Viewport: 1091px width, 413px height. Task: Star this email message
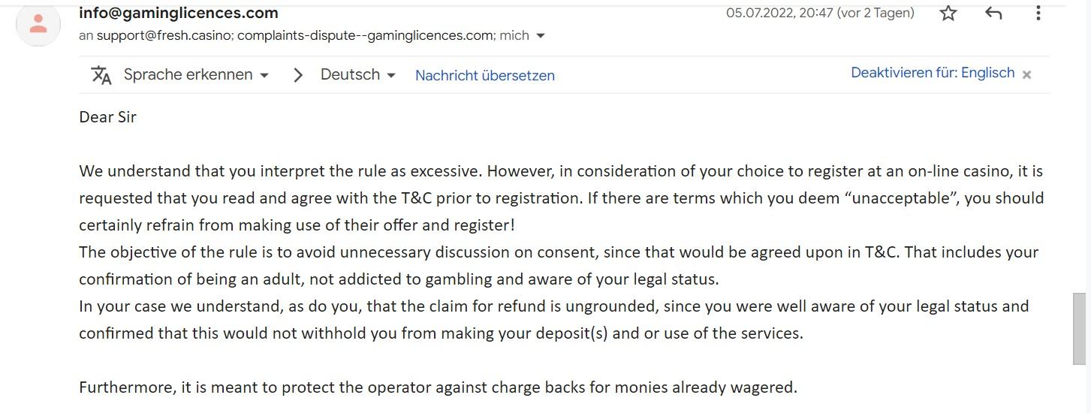948,13
